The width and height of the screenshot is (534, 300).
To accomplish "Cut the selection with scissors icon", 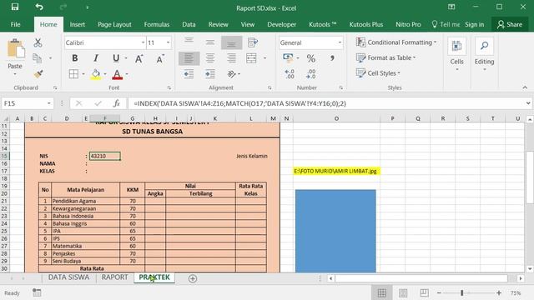I will click(38, 42).
